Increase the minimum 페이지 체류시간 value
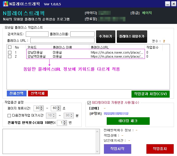177x156 pixels. click(x=41, y=107)
